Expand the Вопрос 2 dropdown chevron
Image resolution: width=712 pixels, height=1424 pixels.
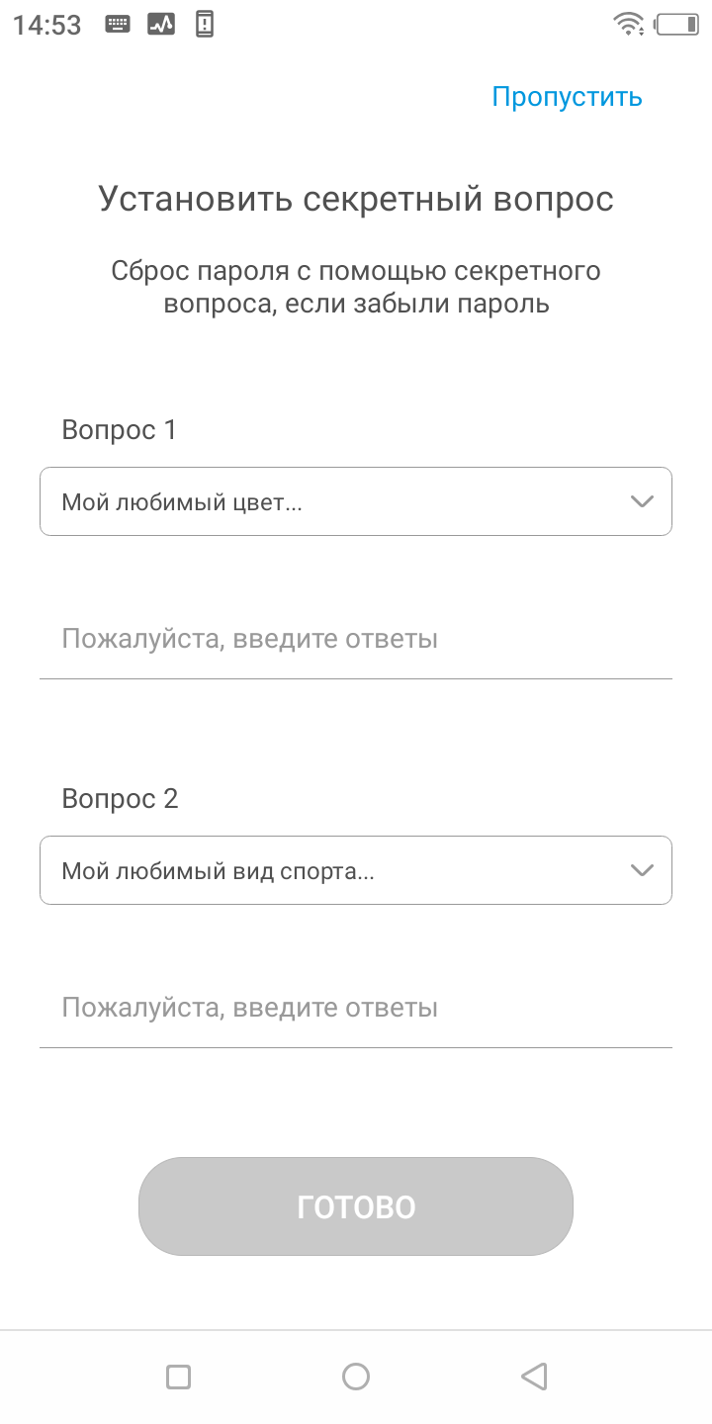[x=642, y=870]
